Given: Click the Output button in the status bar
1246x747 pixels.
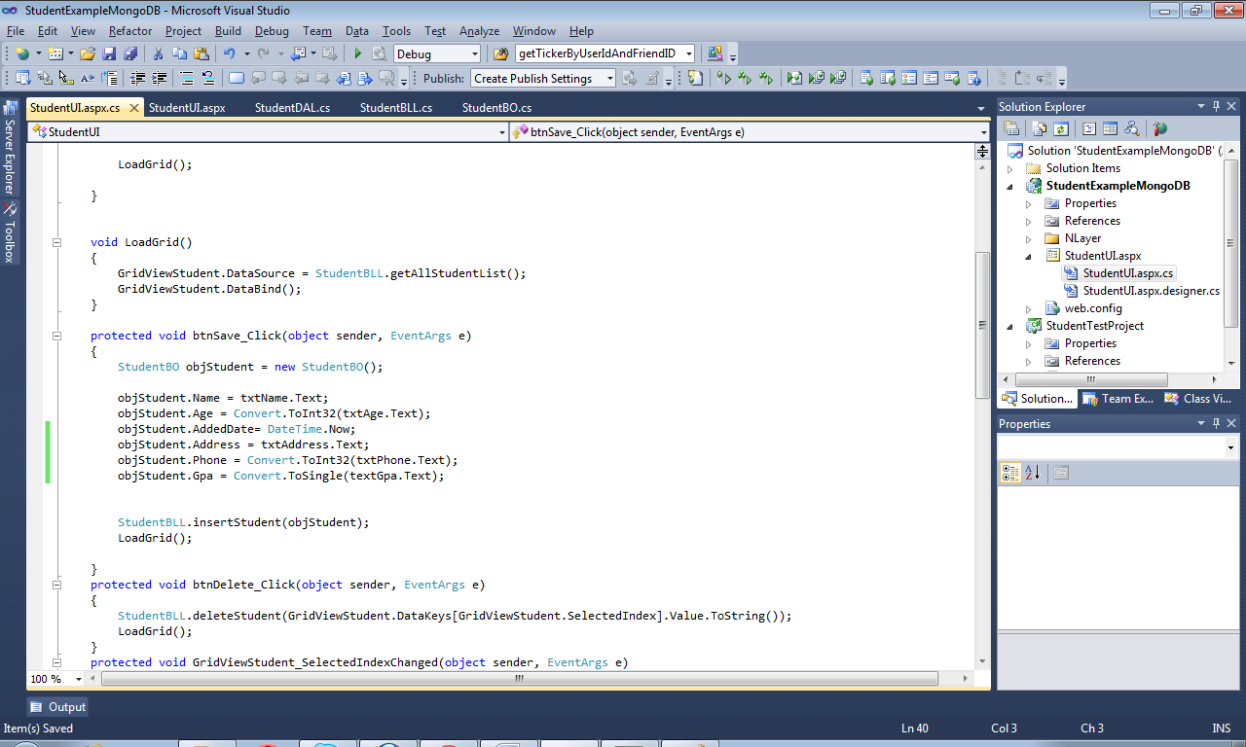Looking at the screenshot, I should coord(57,706).
